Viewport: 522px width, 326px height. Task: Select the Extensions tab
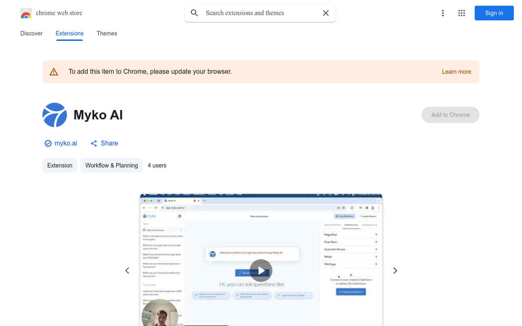[69, 33]
